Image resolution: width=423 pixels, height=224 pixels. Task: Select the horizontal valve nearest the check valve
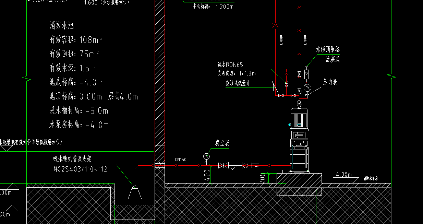click(x=293, y=95)
